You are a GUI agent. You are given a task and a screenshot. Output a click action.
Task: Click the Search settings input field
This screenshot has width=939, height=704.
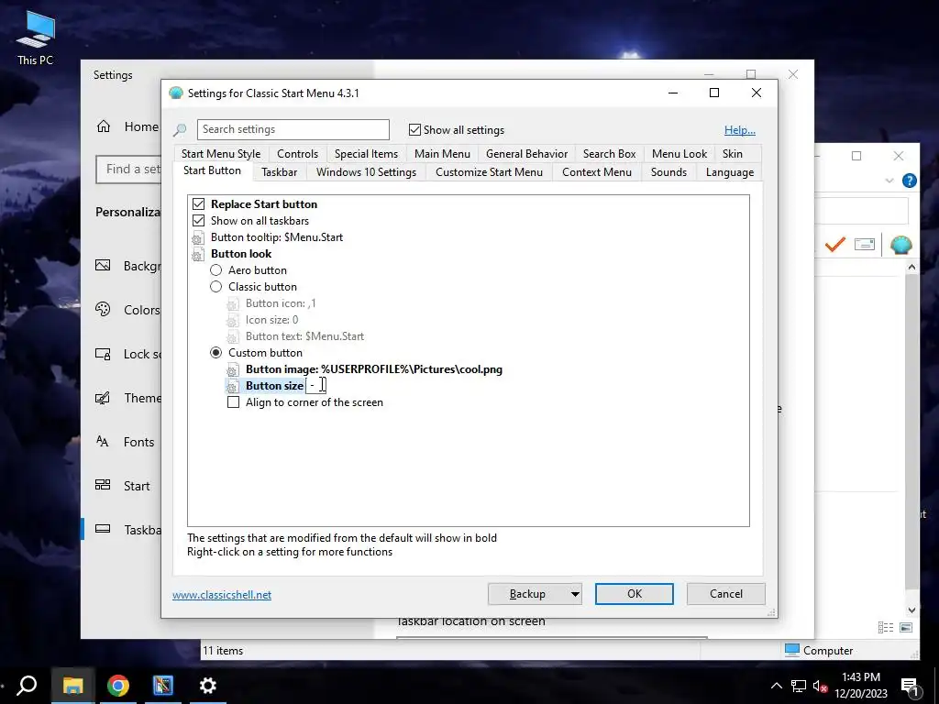pos(293,129)
